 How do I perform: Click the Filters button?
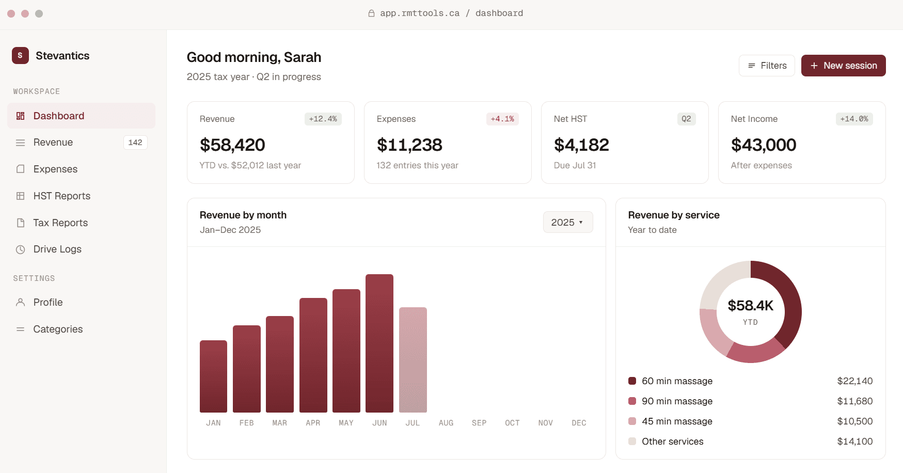click(767, 66)
